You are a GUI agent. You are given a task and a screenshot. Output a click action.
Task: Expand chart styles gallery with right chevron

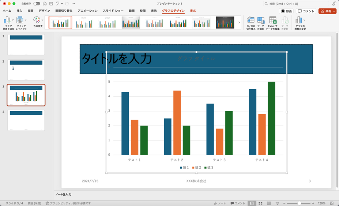point(239,22)
